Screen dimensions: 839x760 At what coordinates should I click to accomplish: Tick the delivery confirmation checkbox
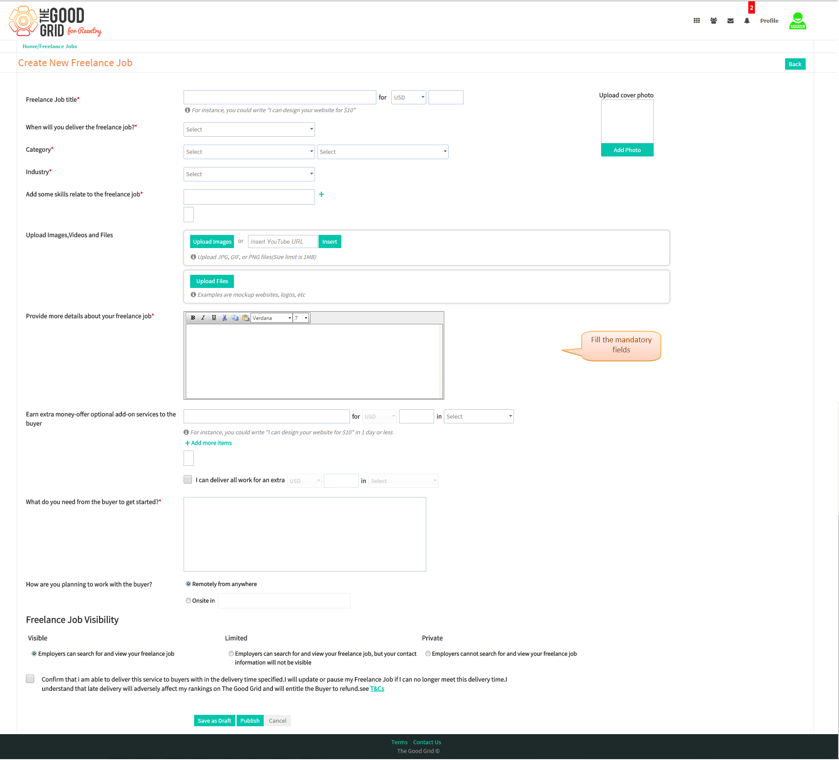[30, 679]
